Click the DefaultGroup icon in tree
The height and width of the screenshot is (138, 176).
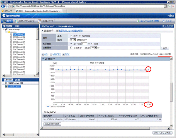(6, 30)
